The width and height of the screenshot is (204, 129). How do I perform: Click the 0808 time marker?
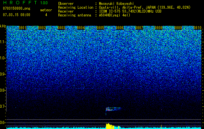pyautogui.click(x=159, y=28)
